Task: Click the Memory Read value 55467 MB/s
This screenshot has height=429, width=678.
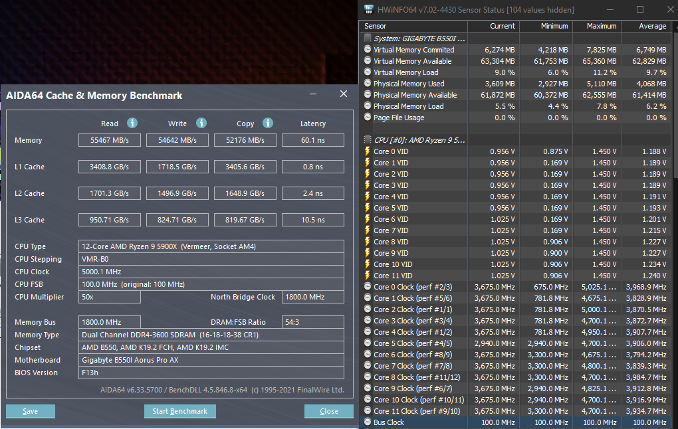Action: 110,140
